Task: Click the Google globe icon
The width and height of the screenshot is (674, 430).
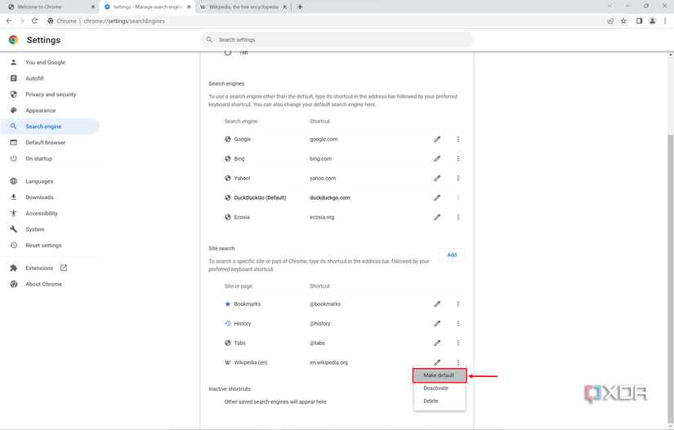Action: pyautogui.click(x=228, y=139)
